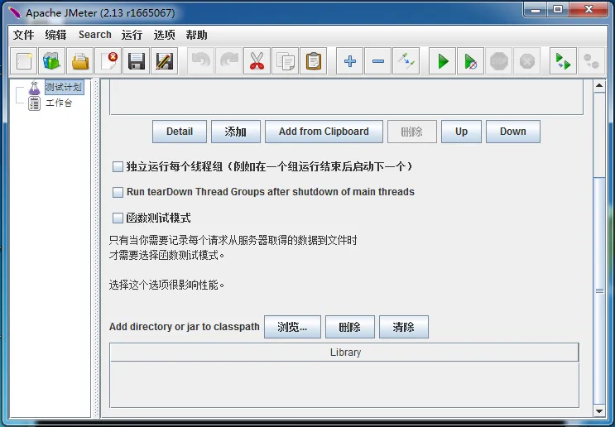This screenshot has width=615, height=427.
Task: Click the Down button
Action: [x=513, y=132]
